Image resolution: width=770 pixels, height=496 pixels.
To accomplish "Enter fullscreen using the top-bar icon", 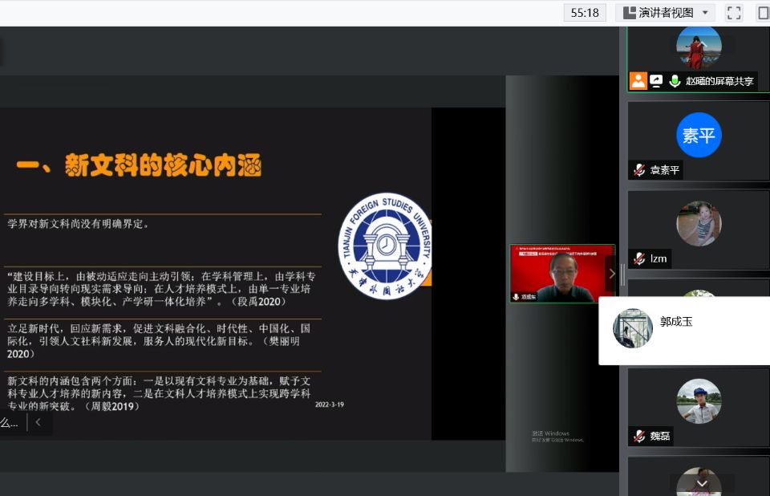I will pyautogui.click(x=733, y=12).
